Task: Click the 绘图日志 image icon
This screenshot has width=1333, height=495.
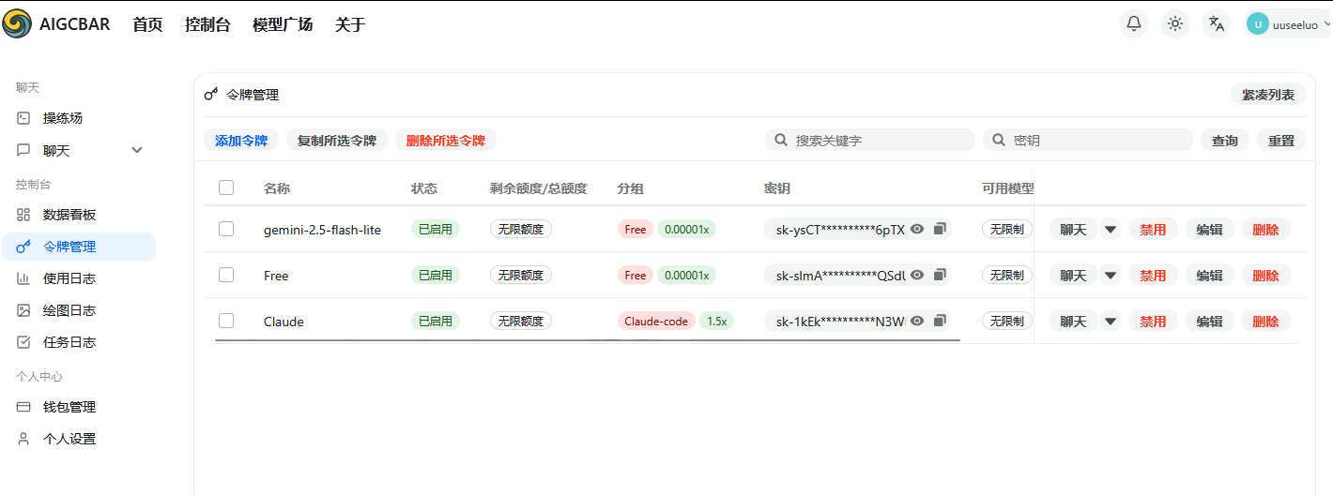Action: 23,310
